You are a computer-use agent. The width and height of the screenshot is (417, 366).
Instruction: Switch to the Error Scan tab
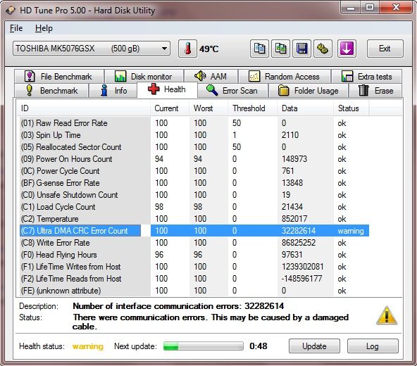click(x=232, y=91)
